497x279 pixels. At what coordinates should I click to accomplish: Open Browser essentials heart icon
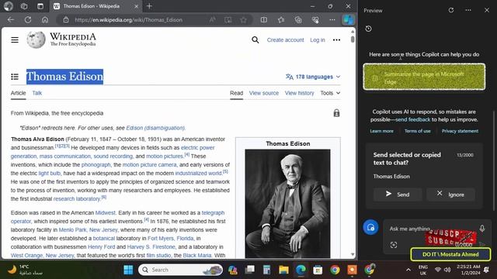coord(315,20)
